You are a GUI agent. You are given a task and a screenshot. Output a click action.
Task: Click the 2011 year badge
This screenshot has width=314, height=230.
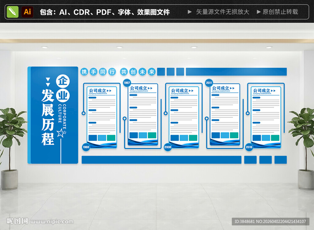pyautogui.click(x=209, y=83)
